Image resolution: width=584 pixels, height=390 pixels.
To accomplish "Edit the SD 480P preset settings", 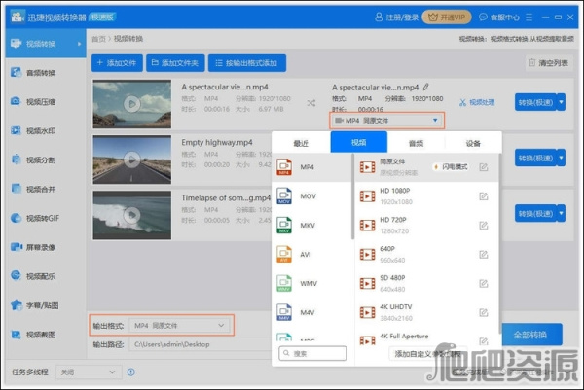I will pos(484,284).
